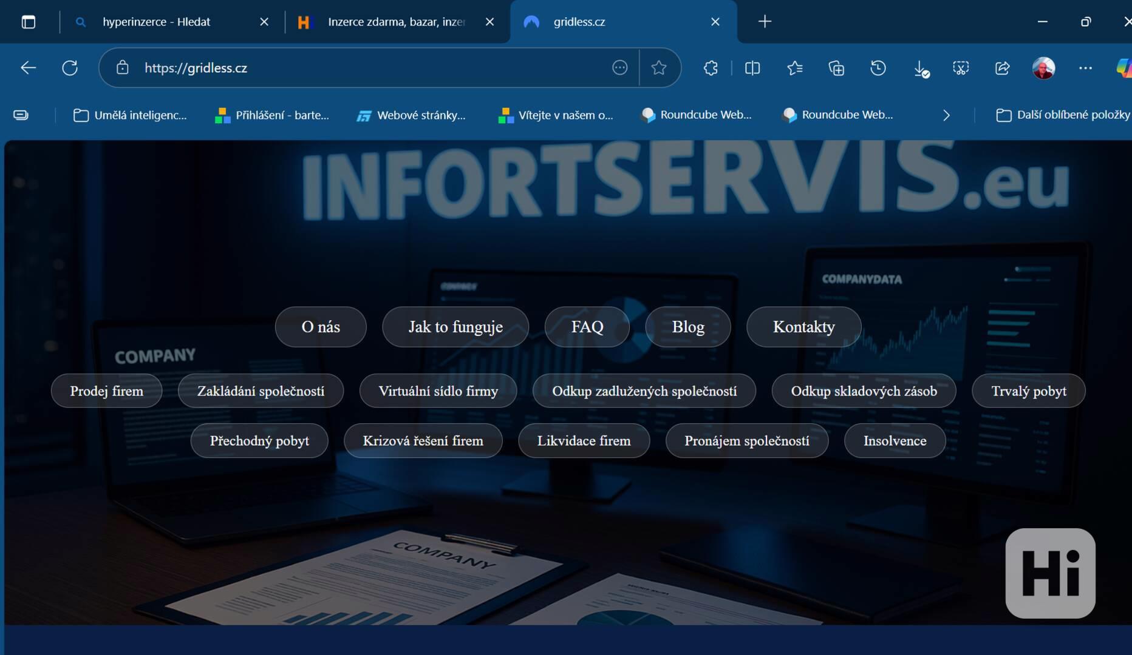Toggle split screen view icon

(x=752, y=68)
